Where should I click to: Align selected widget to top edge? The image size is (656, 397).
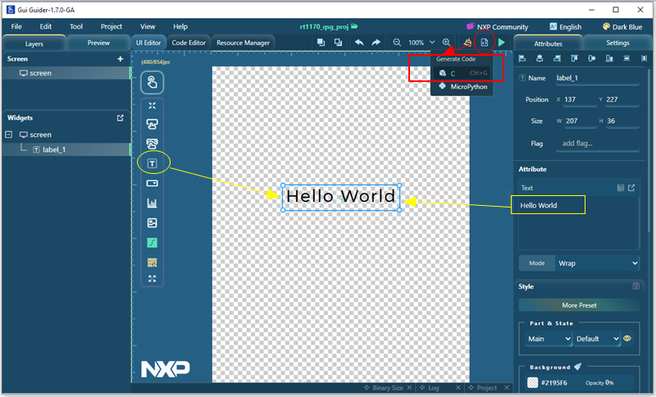[x=575, y=58]
